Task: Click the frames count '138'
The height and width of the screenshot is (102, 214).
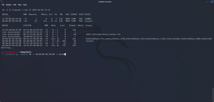Action: coord(74,45)
